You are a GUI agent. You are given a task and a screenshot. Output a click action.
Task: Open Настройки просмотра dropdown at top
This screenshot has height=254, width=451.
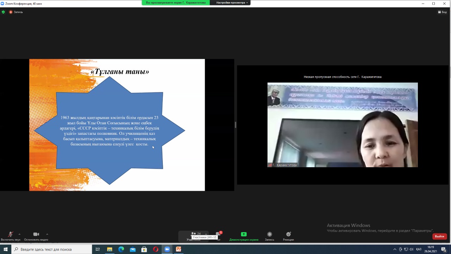232,2
